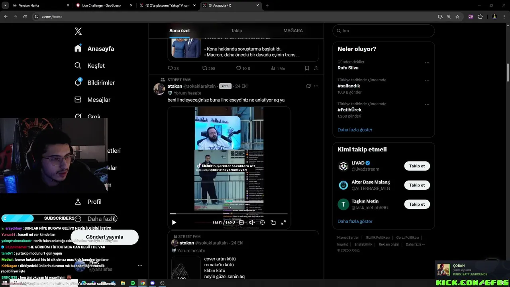Reply to the Macron post with 38 comments
This screenshot has width=510, height=287.
tap(173, 68)
